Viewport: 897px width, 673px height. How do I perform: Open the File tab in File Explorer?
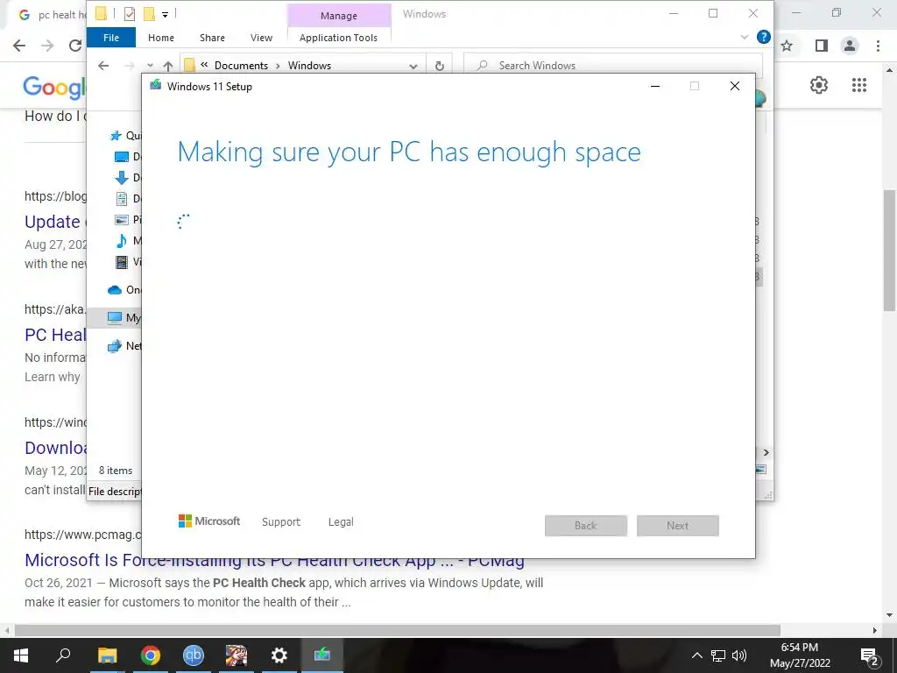pyautogui.click(x=111, y=38)
